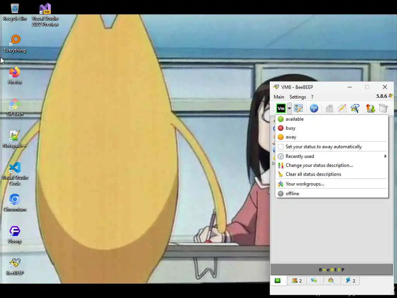Switch to the users tab showing 2

[x=297, y=281]
